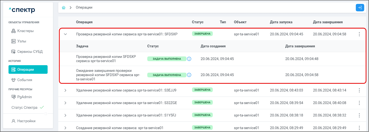Image resolution: width=369 pixels, height=132 pixels.
Task: Open three-dot menu for S32ZGE deletion
Action: (x=359, y=103)
